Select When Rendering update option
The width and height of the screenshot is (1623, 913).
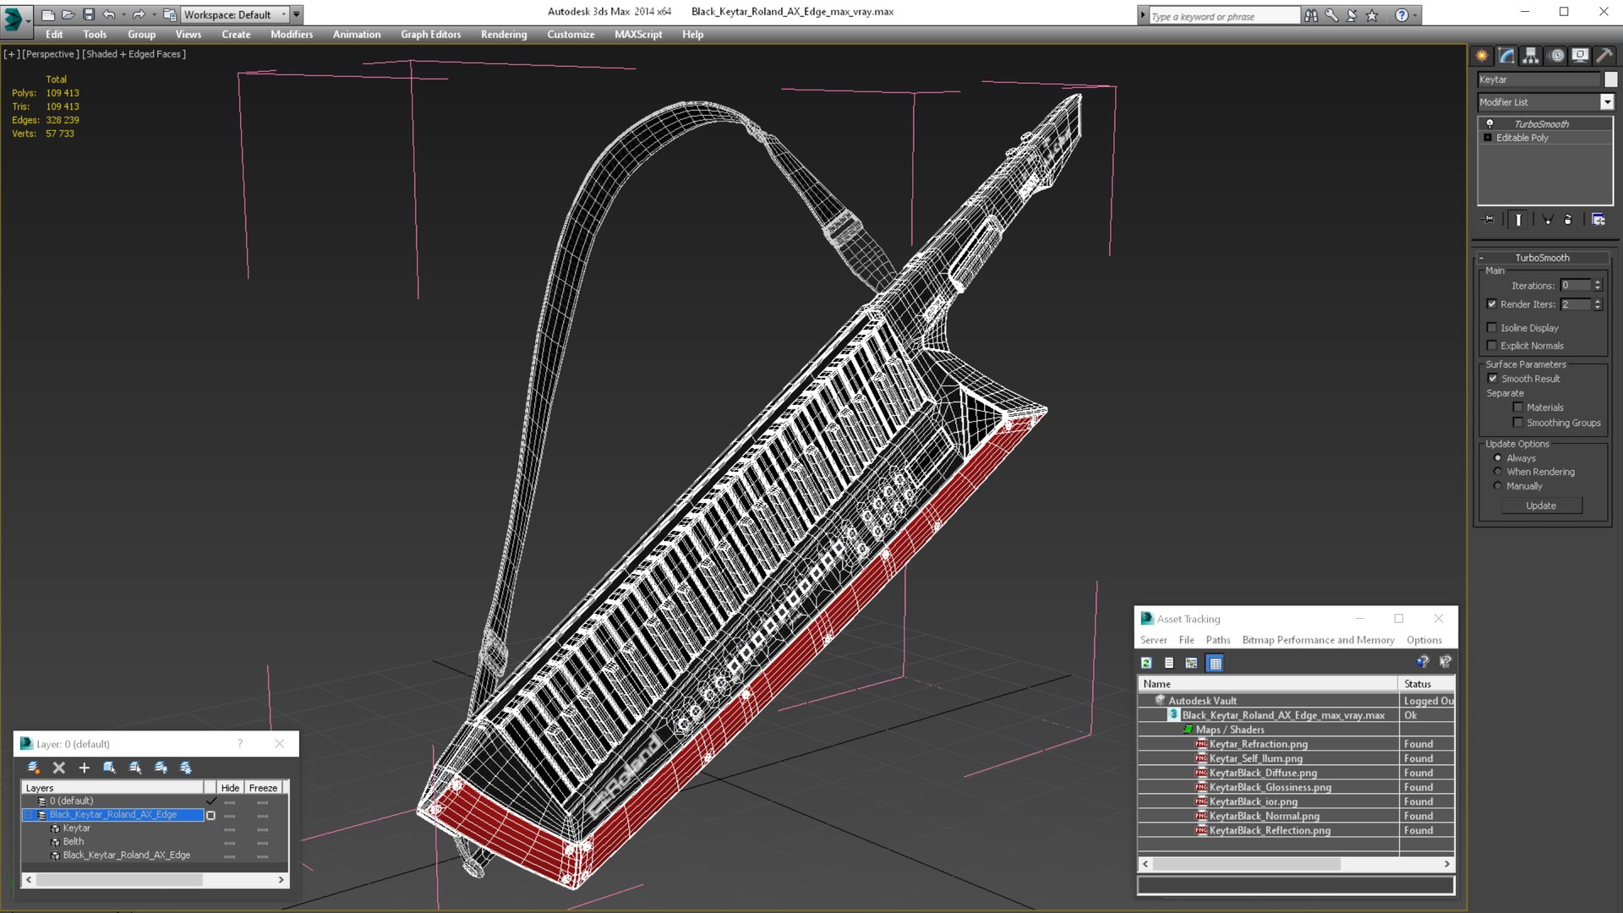[x=1498, y=472]
